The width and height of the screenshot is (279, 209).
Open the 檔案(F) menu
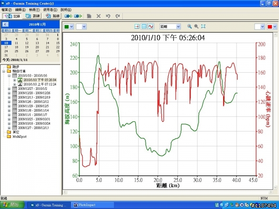click(x=7, y=10)
